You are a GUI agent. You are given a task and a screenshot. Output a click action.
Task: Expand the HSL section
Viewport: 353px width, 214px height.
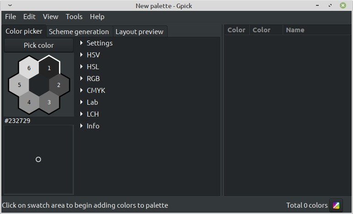click(90, 67)
